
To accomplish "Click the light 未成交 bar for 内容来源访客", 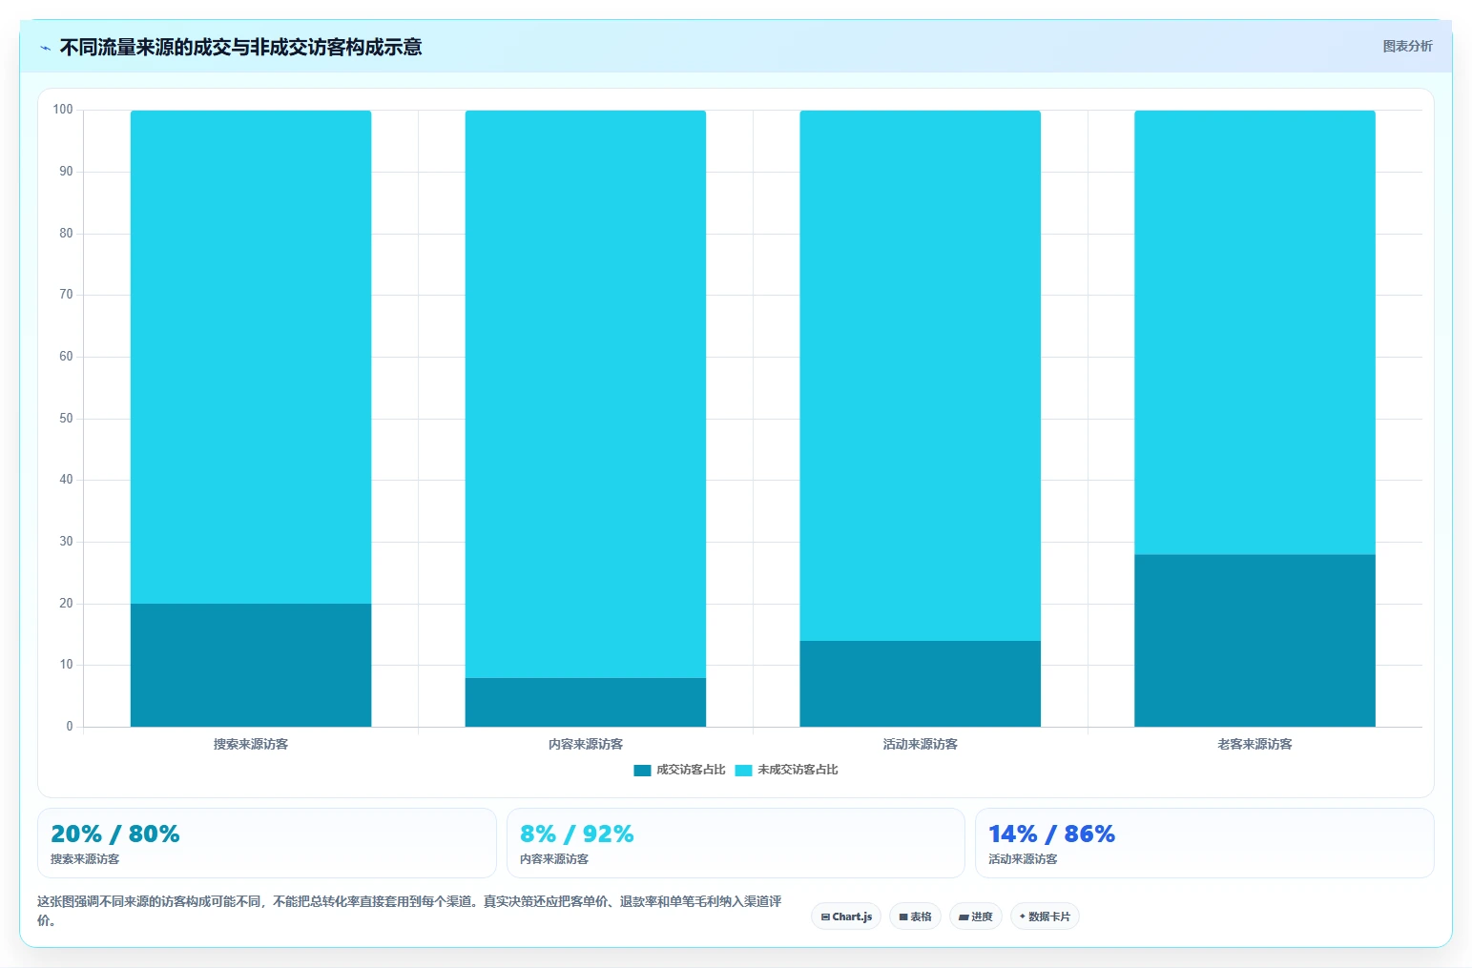I will click(x=586, y=394).
